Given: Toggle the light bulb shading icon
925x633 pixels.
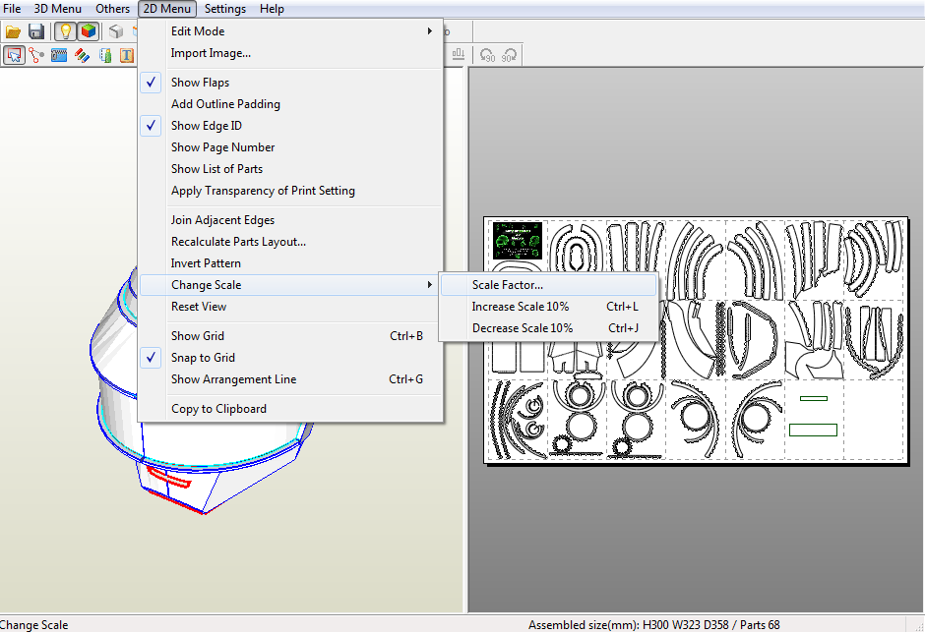Looking at the screenshot, I should point(65,30).
